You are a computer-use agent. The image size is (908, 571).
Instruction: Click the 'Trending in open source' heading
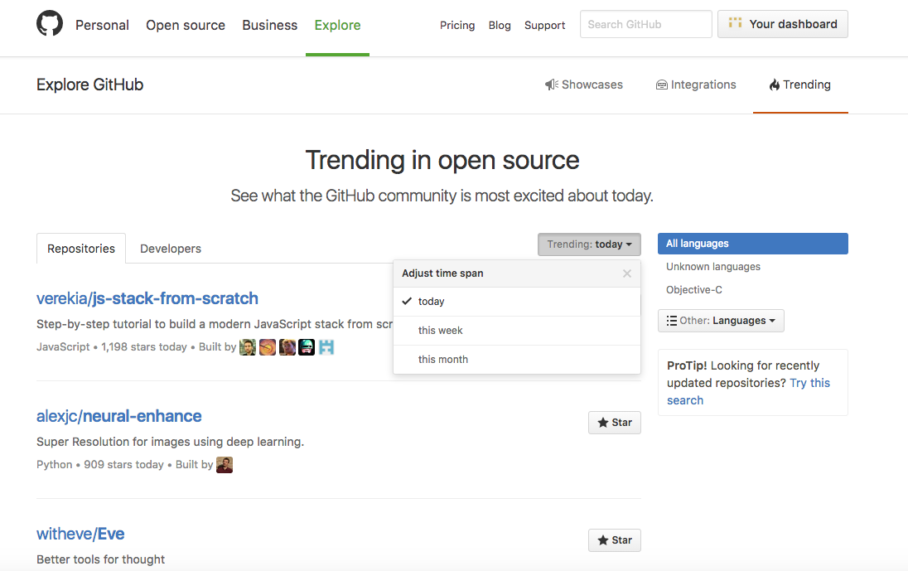click(442, 160)
